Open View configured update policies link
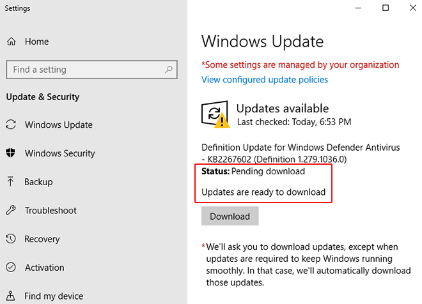 (x=265, y=80)
